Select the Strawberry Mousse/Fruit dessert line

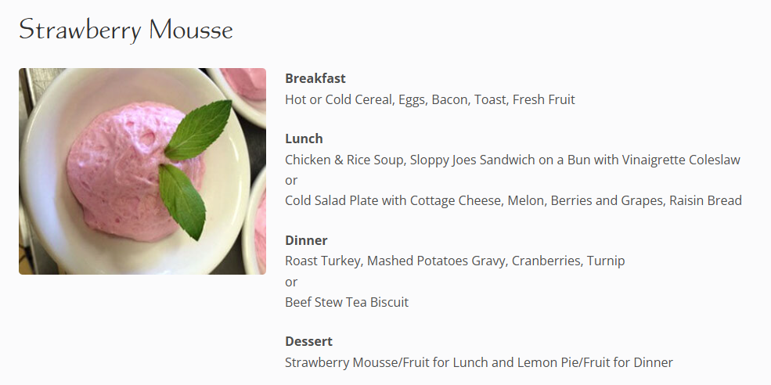point(479,362)
